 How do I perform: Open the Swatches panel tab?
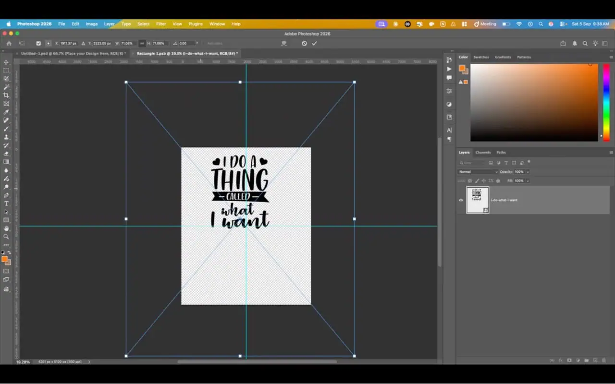[481, 57]
